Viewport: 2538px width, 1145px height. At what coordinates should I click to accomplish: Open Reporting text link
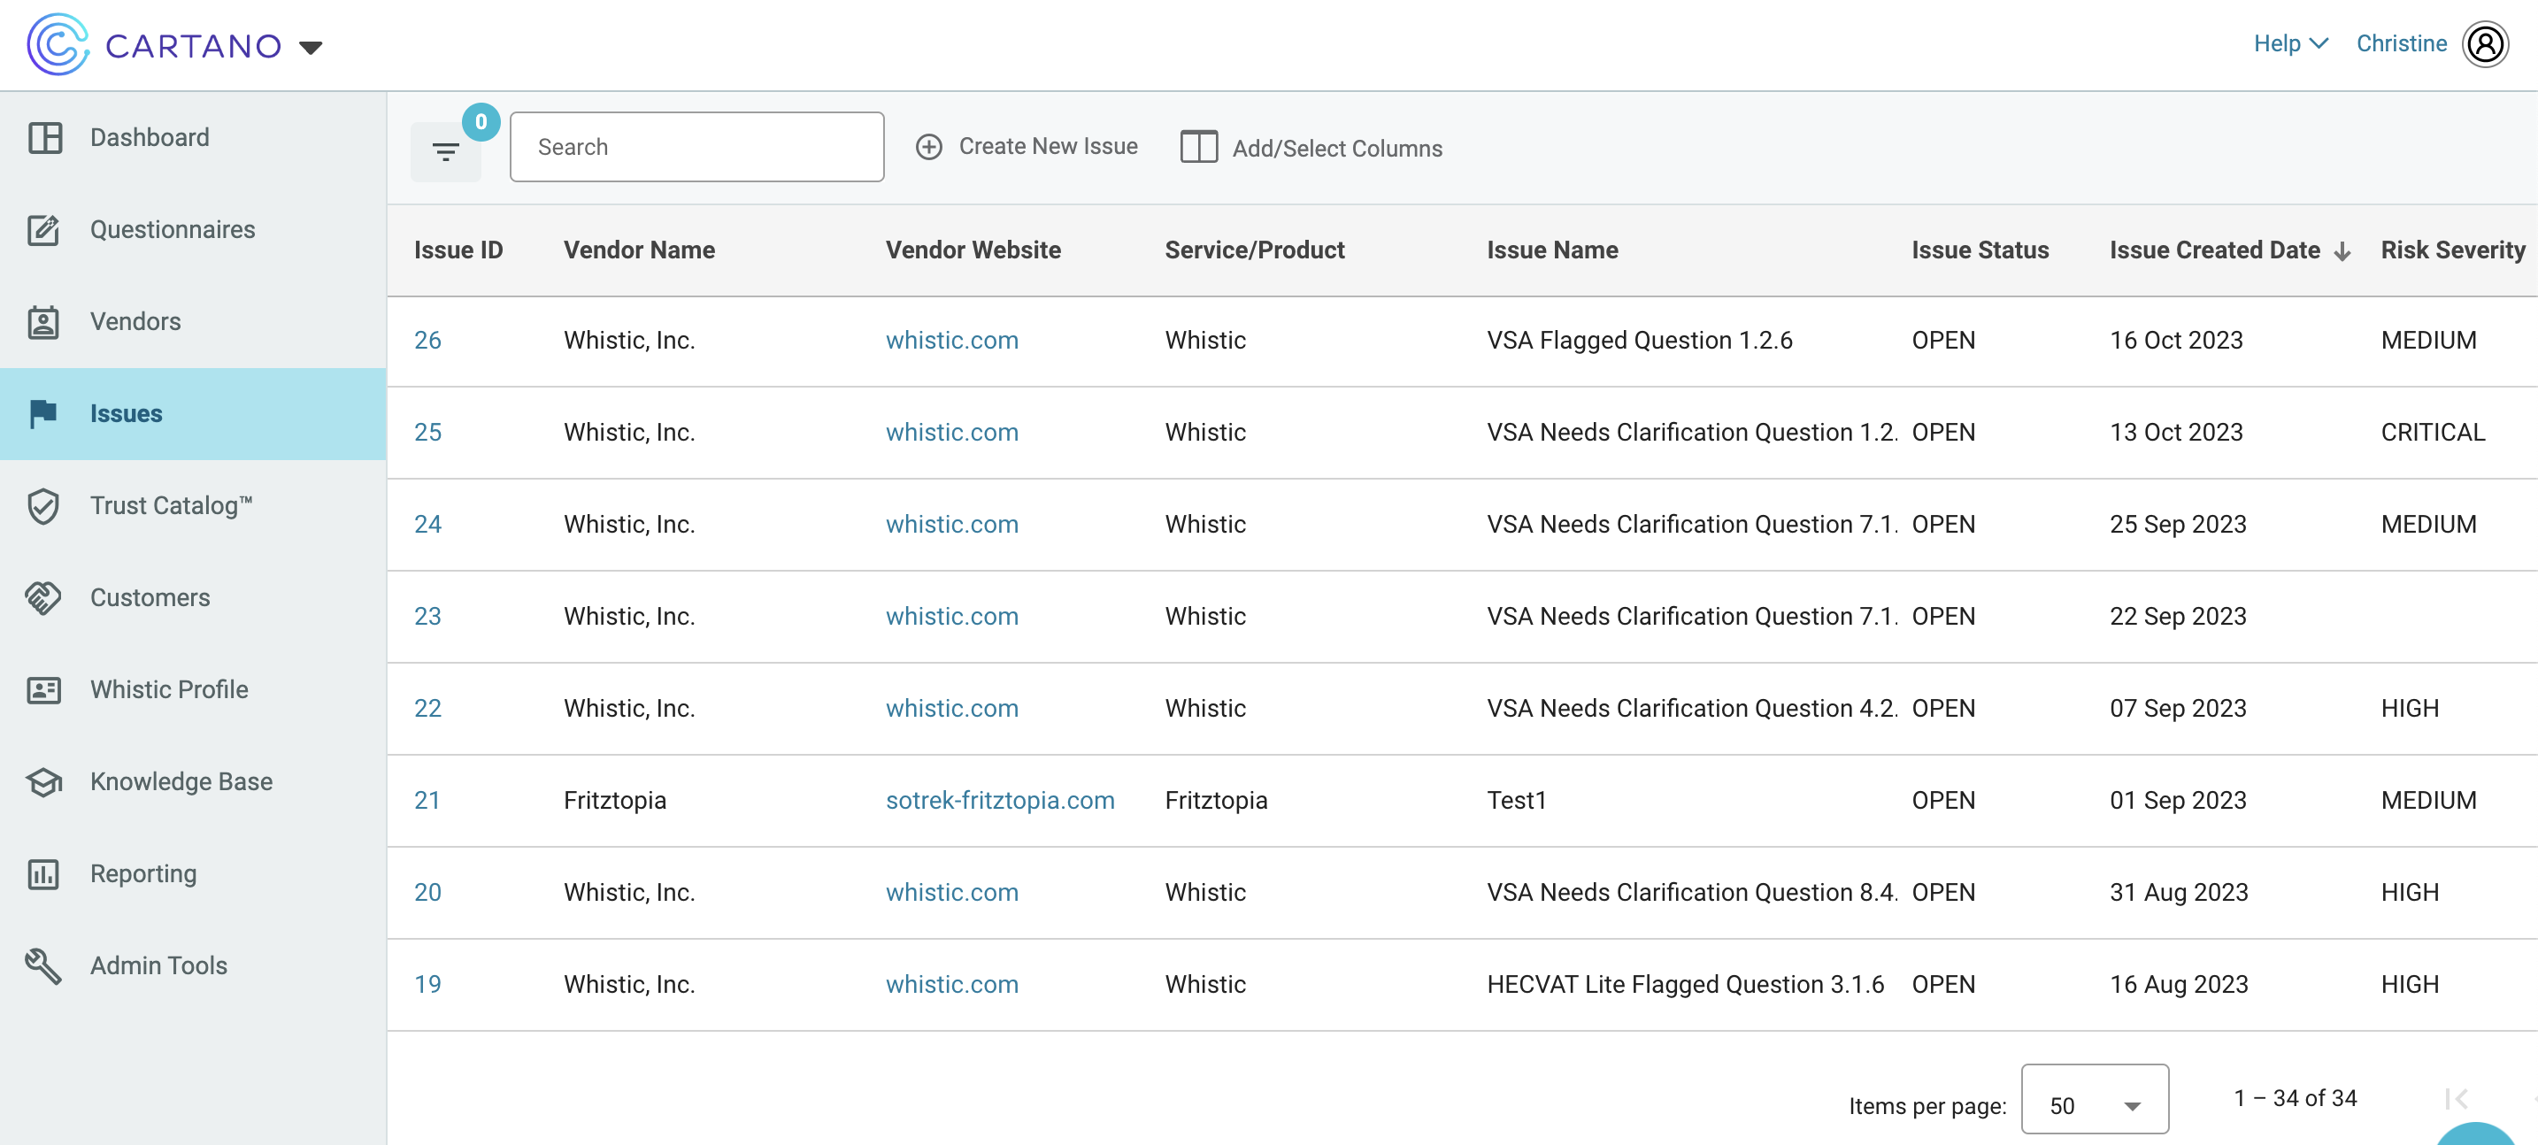144,874
